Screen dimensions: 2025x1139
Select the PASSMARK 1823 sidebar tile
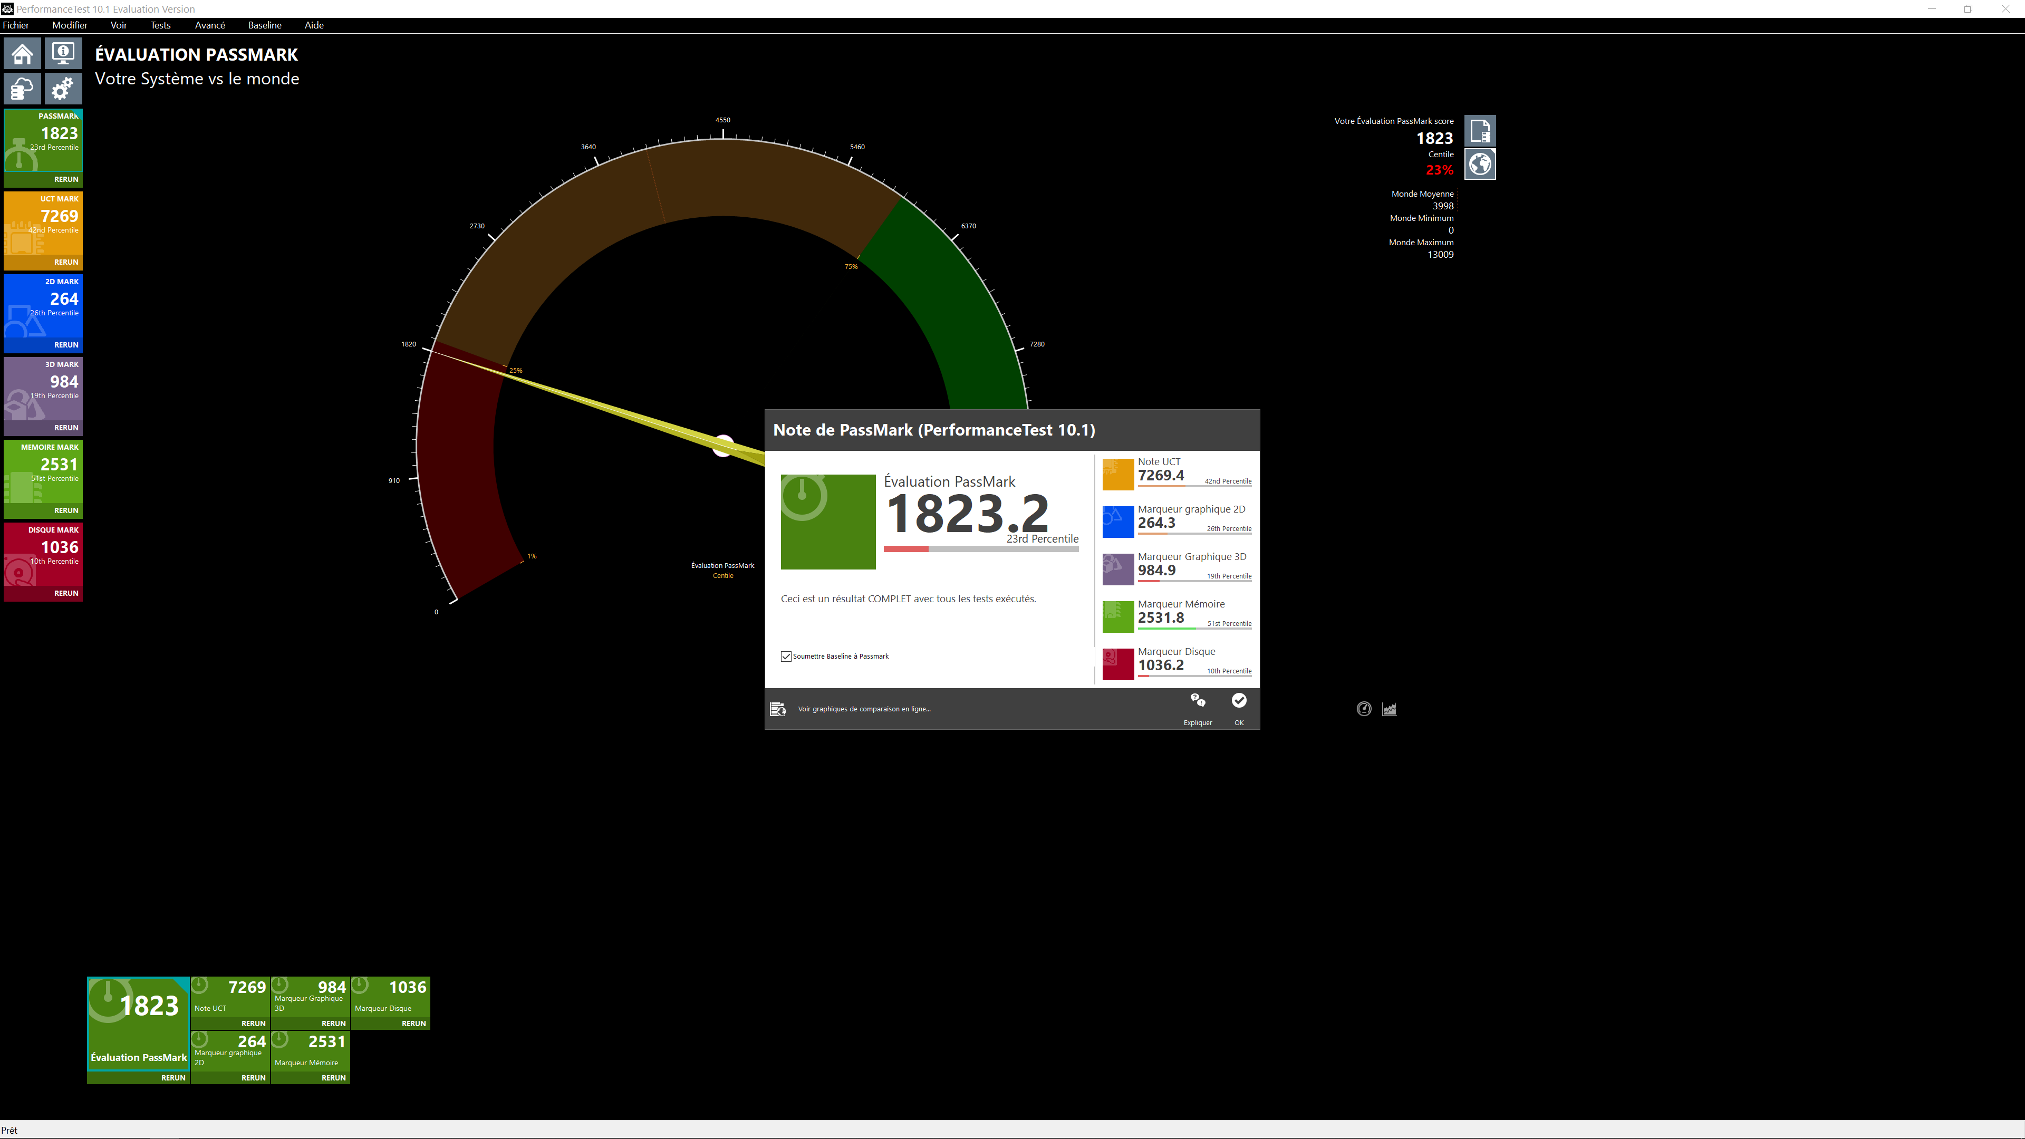(x=43, y=140)
